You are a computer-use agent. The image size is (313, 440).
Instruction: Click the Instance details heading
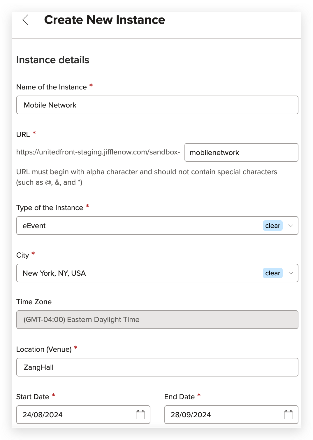[x=53, y=60]
